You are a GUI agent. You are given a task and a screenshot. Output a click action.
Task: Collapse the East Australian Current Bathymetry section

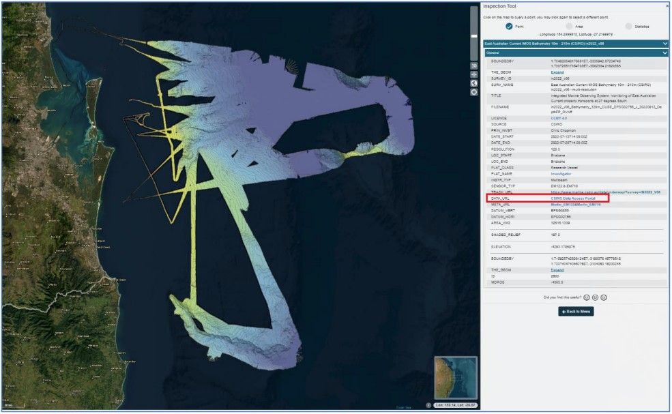[664, 44]
